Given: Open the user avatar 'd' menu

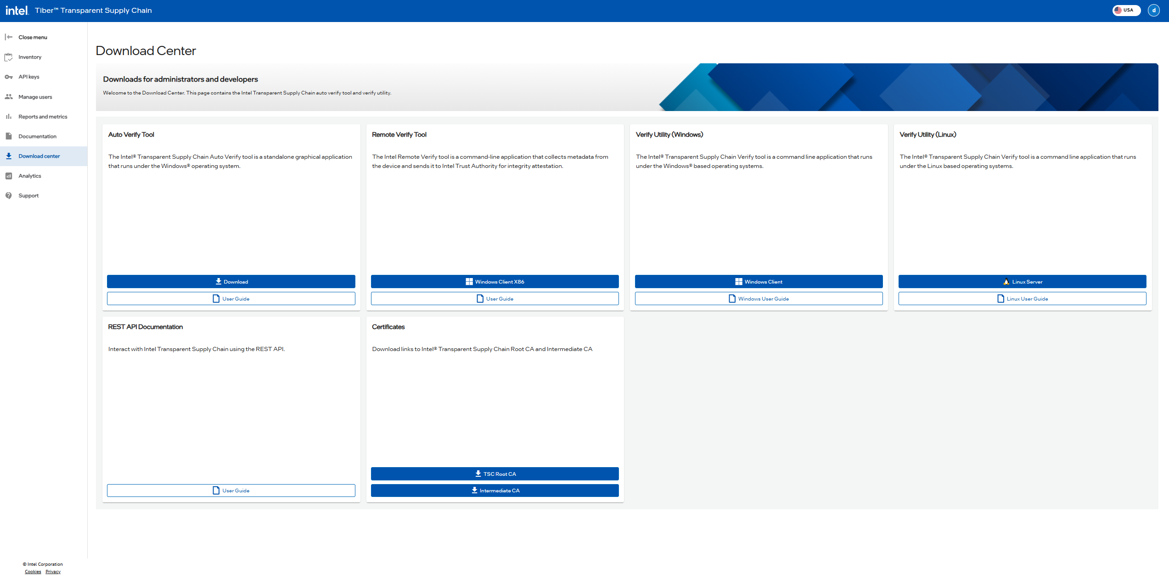Looking at the screenshot, I should click(1154, 10).
